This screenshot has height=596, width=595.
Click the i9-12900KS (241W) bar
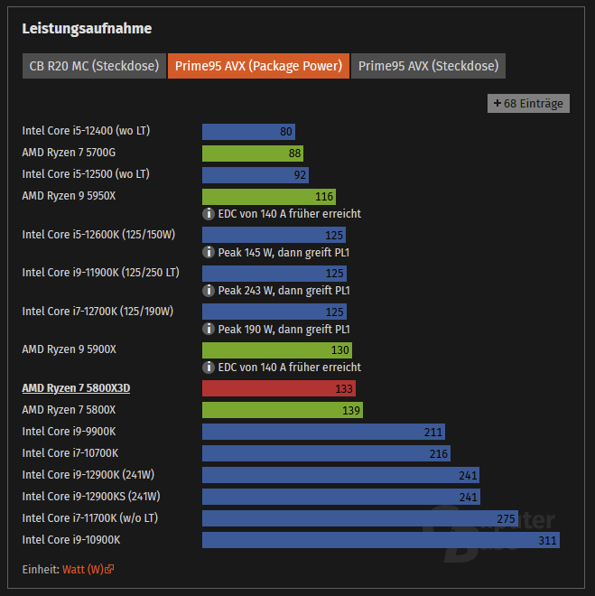tap(341, 497)
